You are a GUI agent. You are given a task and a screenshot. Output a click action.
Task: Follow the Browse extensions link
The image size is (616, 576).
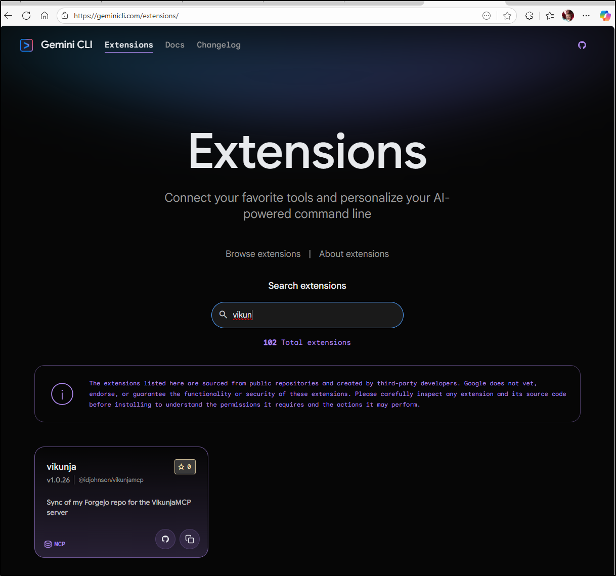[x=262, y=254]
